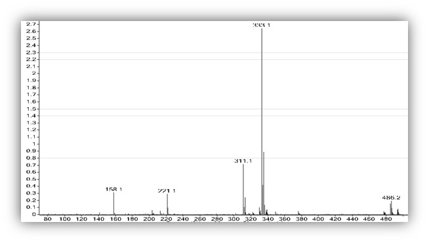This screenshot has width=429, height=243.
Task: Click the second-tallest peak right of 333.1
Action: click(x=264, y=183)
